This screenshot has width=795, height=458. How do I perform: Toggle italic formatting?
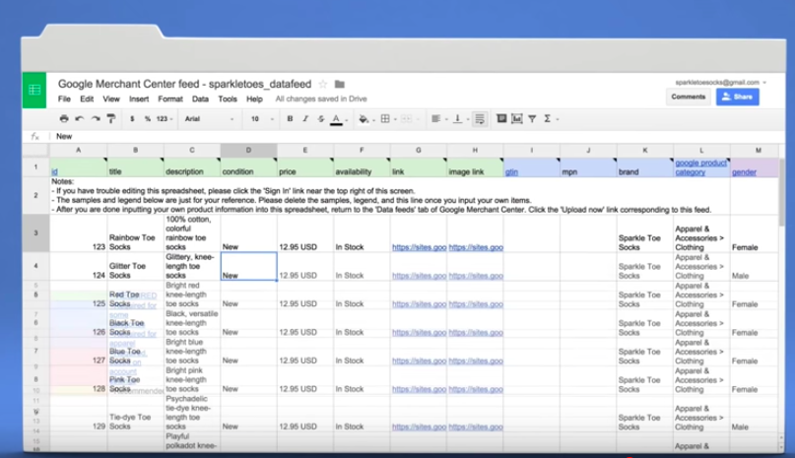pyautogui.click(x=305, y=118)
